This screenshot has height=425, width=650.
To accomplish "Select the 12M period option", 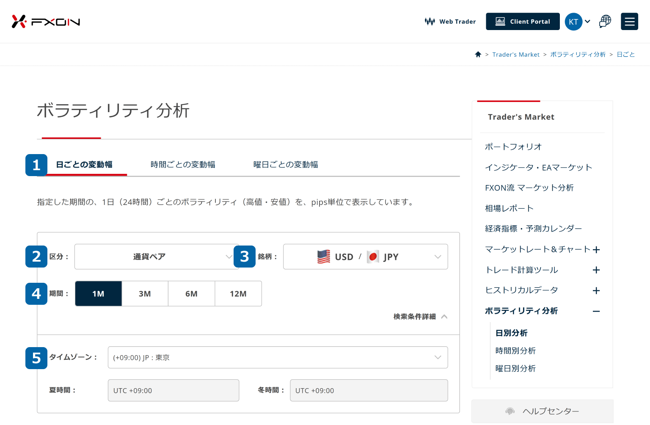I will (238, 294).
